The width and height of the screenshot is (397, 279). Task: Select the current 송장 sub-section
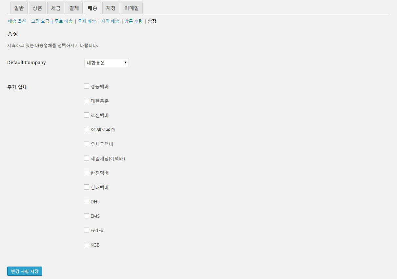click(x=152, y=21)
